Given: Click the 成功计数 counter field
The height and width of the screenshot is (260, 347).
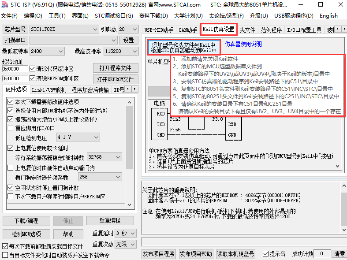Looking at the screenshot, I should point(322,253).
